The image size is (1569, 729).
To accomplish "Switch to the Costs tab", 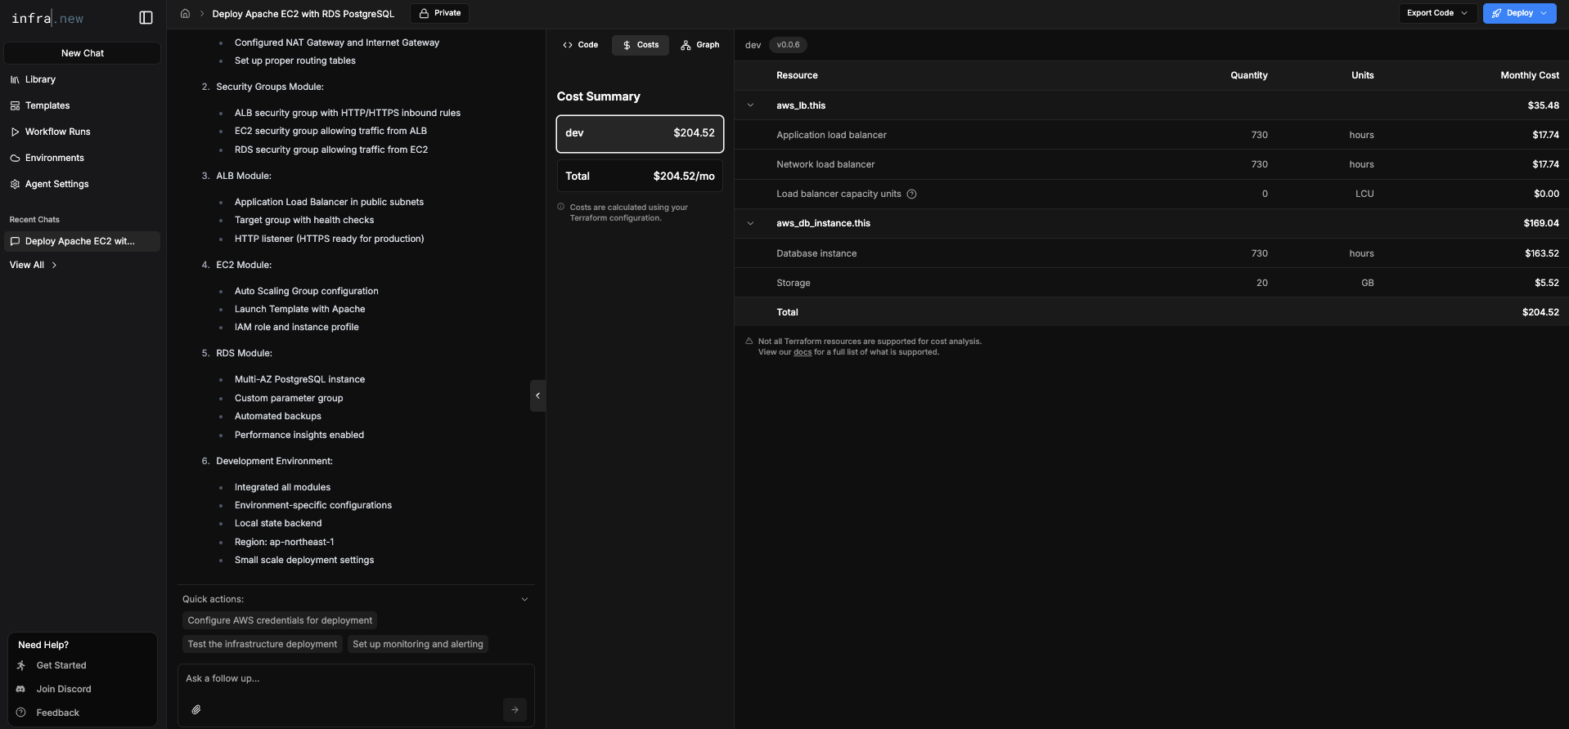I will pyautogui.click(x=641, y=45).
